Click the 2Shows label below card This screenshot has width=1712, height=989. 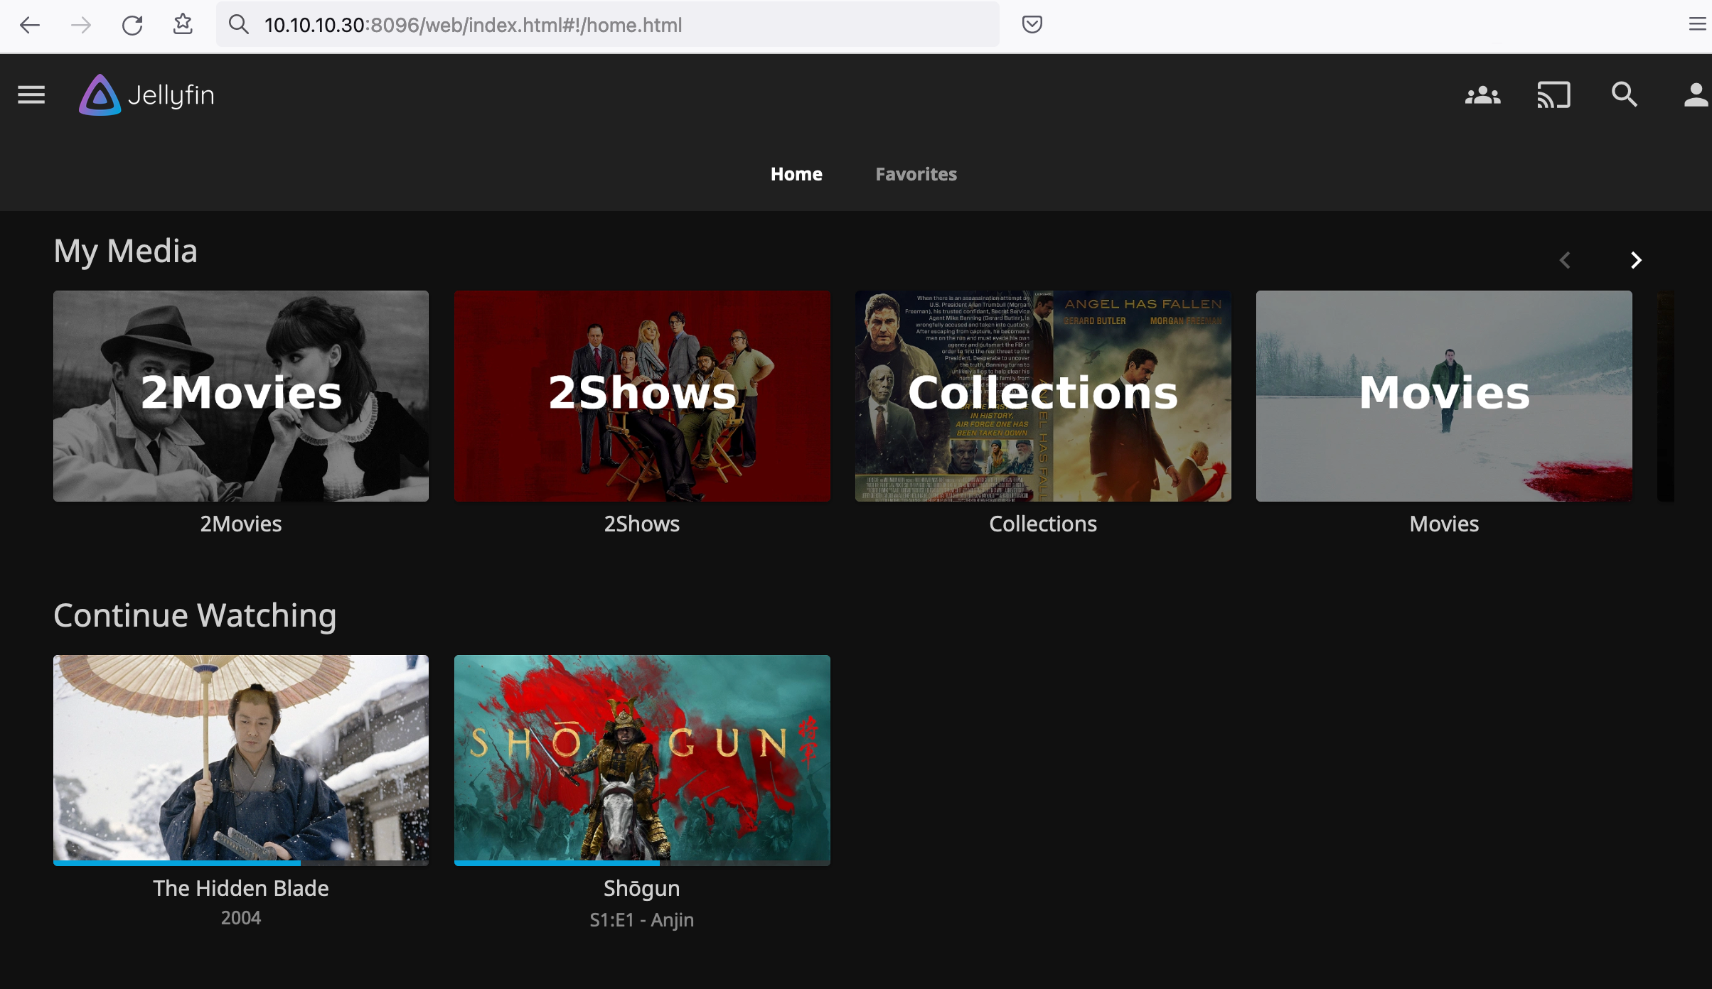pyautogui.click(x=642, y=524)
